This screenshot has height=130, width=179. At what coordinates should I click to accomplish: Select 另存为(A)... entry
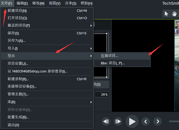[47, 41]
